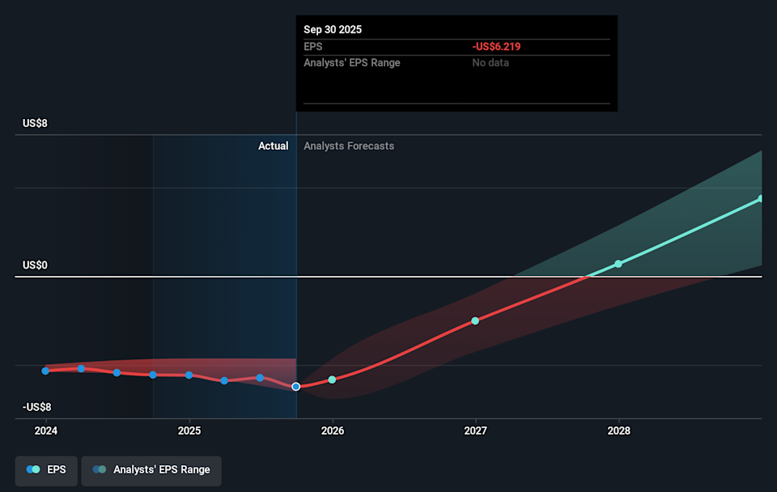This screenshot has height=492, width=777.
Task: Click the first EPS data point at 2024
Action: pyautogui.click(x=45, y=371)
